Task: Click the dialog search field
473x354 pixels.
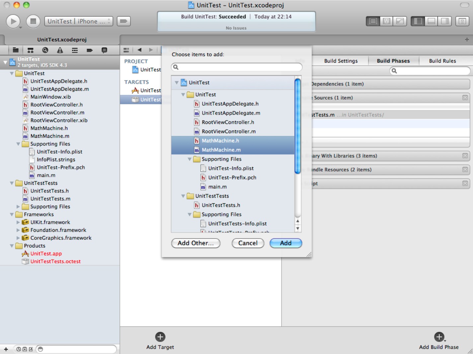Action: pyautogui.click(x=237, y=67)
